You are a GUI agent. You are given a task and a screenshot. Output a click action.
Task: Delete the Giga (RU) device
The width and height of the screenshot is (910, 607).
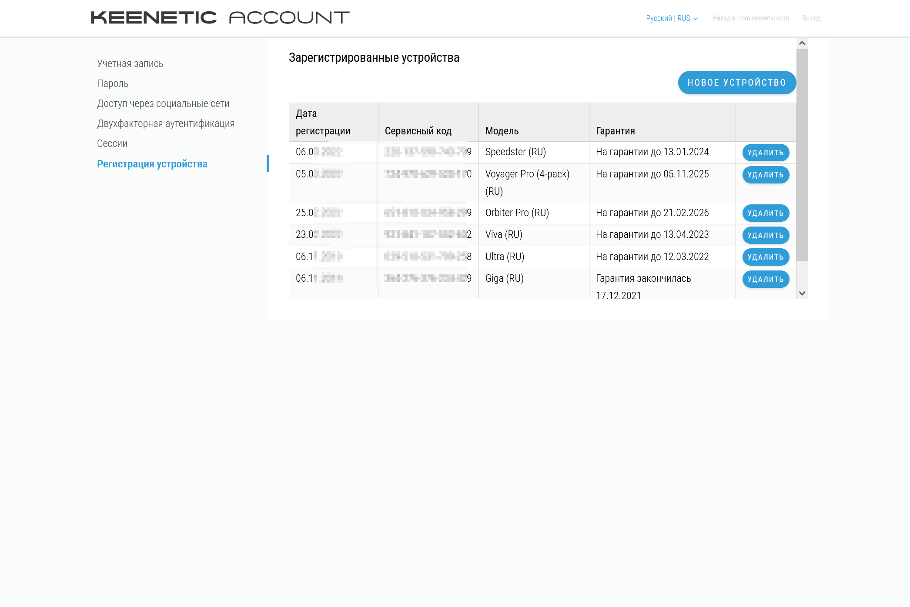click(765, 279)
